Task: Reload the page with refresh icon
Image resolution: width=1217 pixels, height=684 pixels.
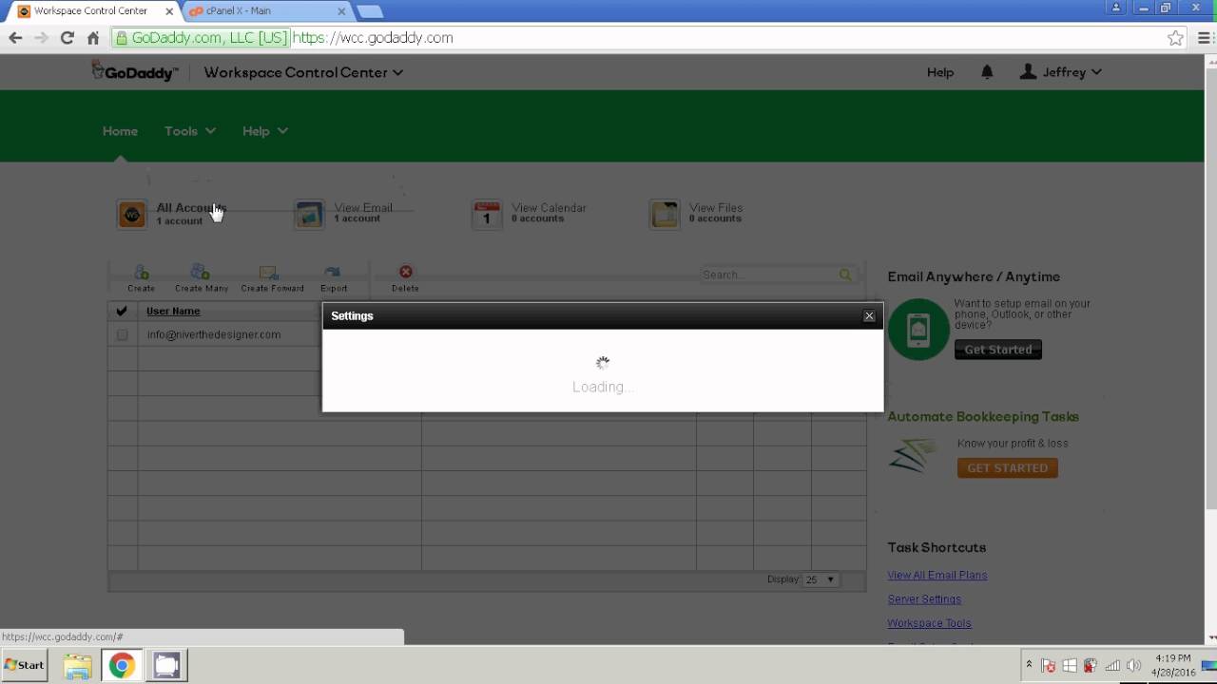Action: 67,38
